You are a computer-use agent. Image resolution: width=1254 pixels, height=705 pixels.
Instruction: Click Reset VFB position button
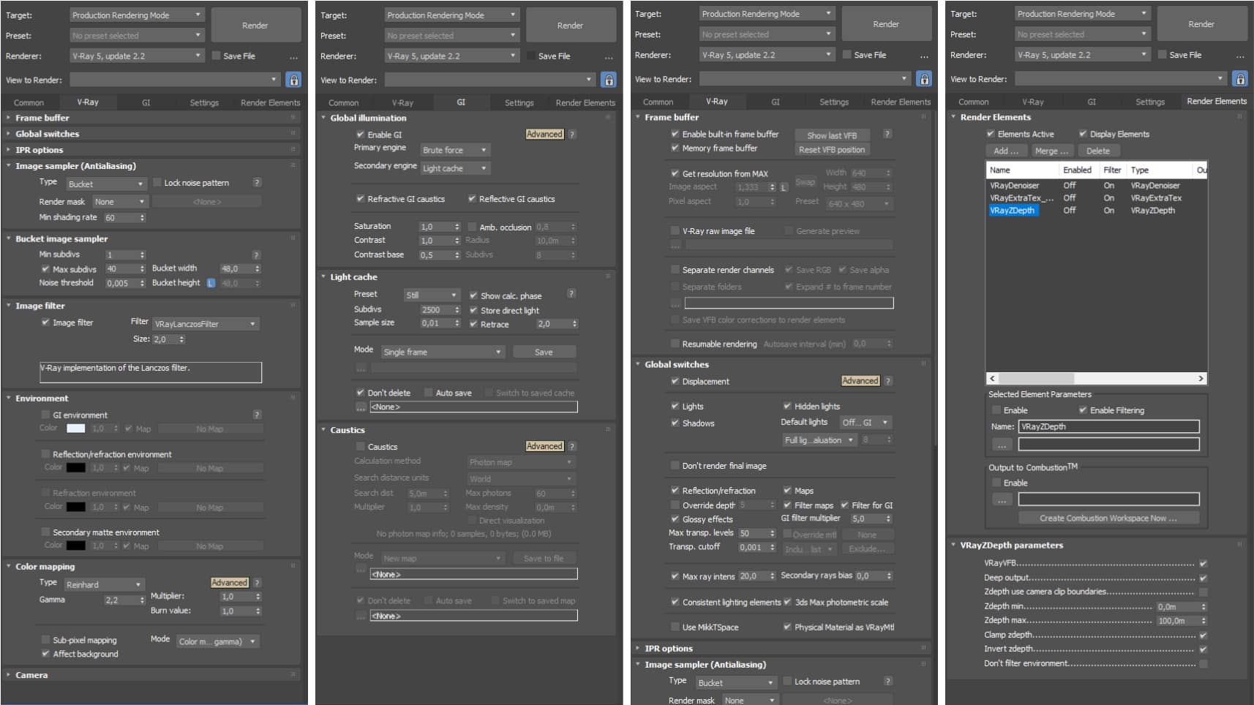tap(832, 150)
